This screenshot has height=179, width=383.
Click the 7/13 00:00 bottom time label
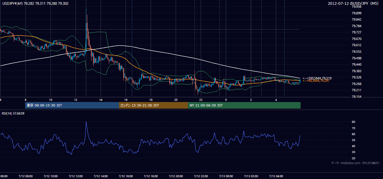(226, 176)
